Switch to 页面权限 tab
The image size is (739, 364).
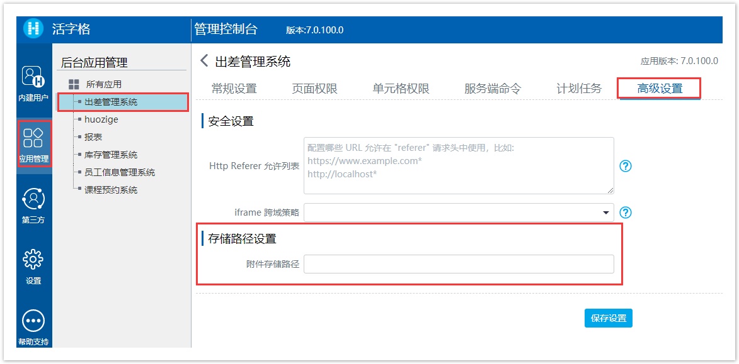(314, 89)
